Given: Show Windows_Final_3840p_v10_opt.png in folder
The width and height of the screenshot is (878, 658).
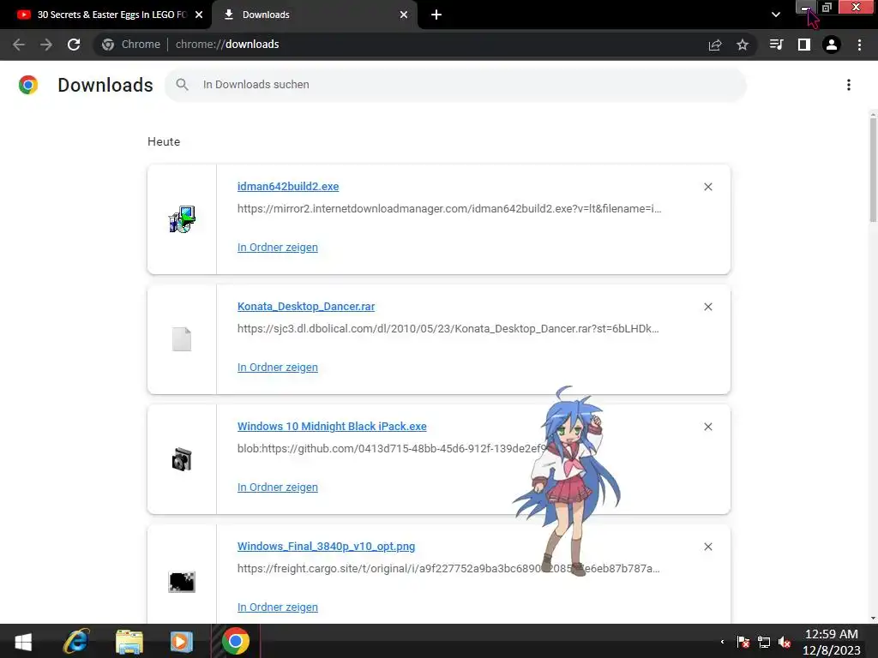Looking at the screenshot, I should (x=277, y=607).
